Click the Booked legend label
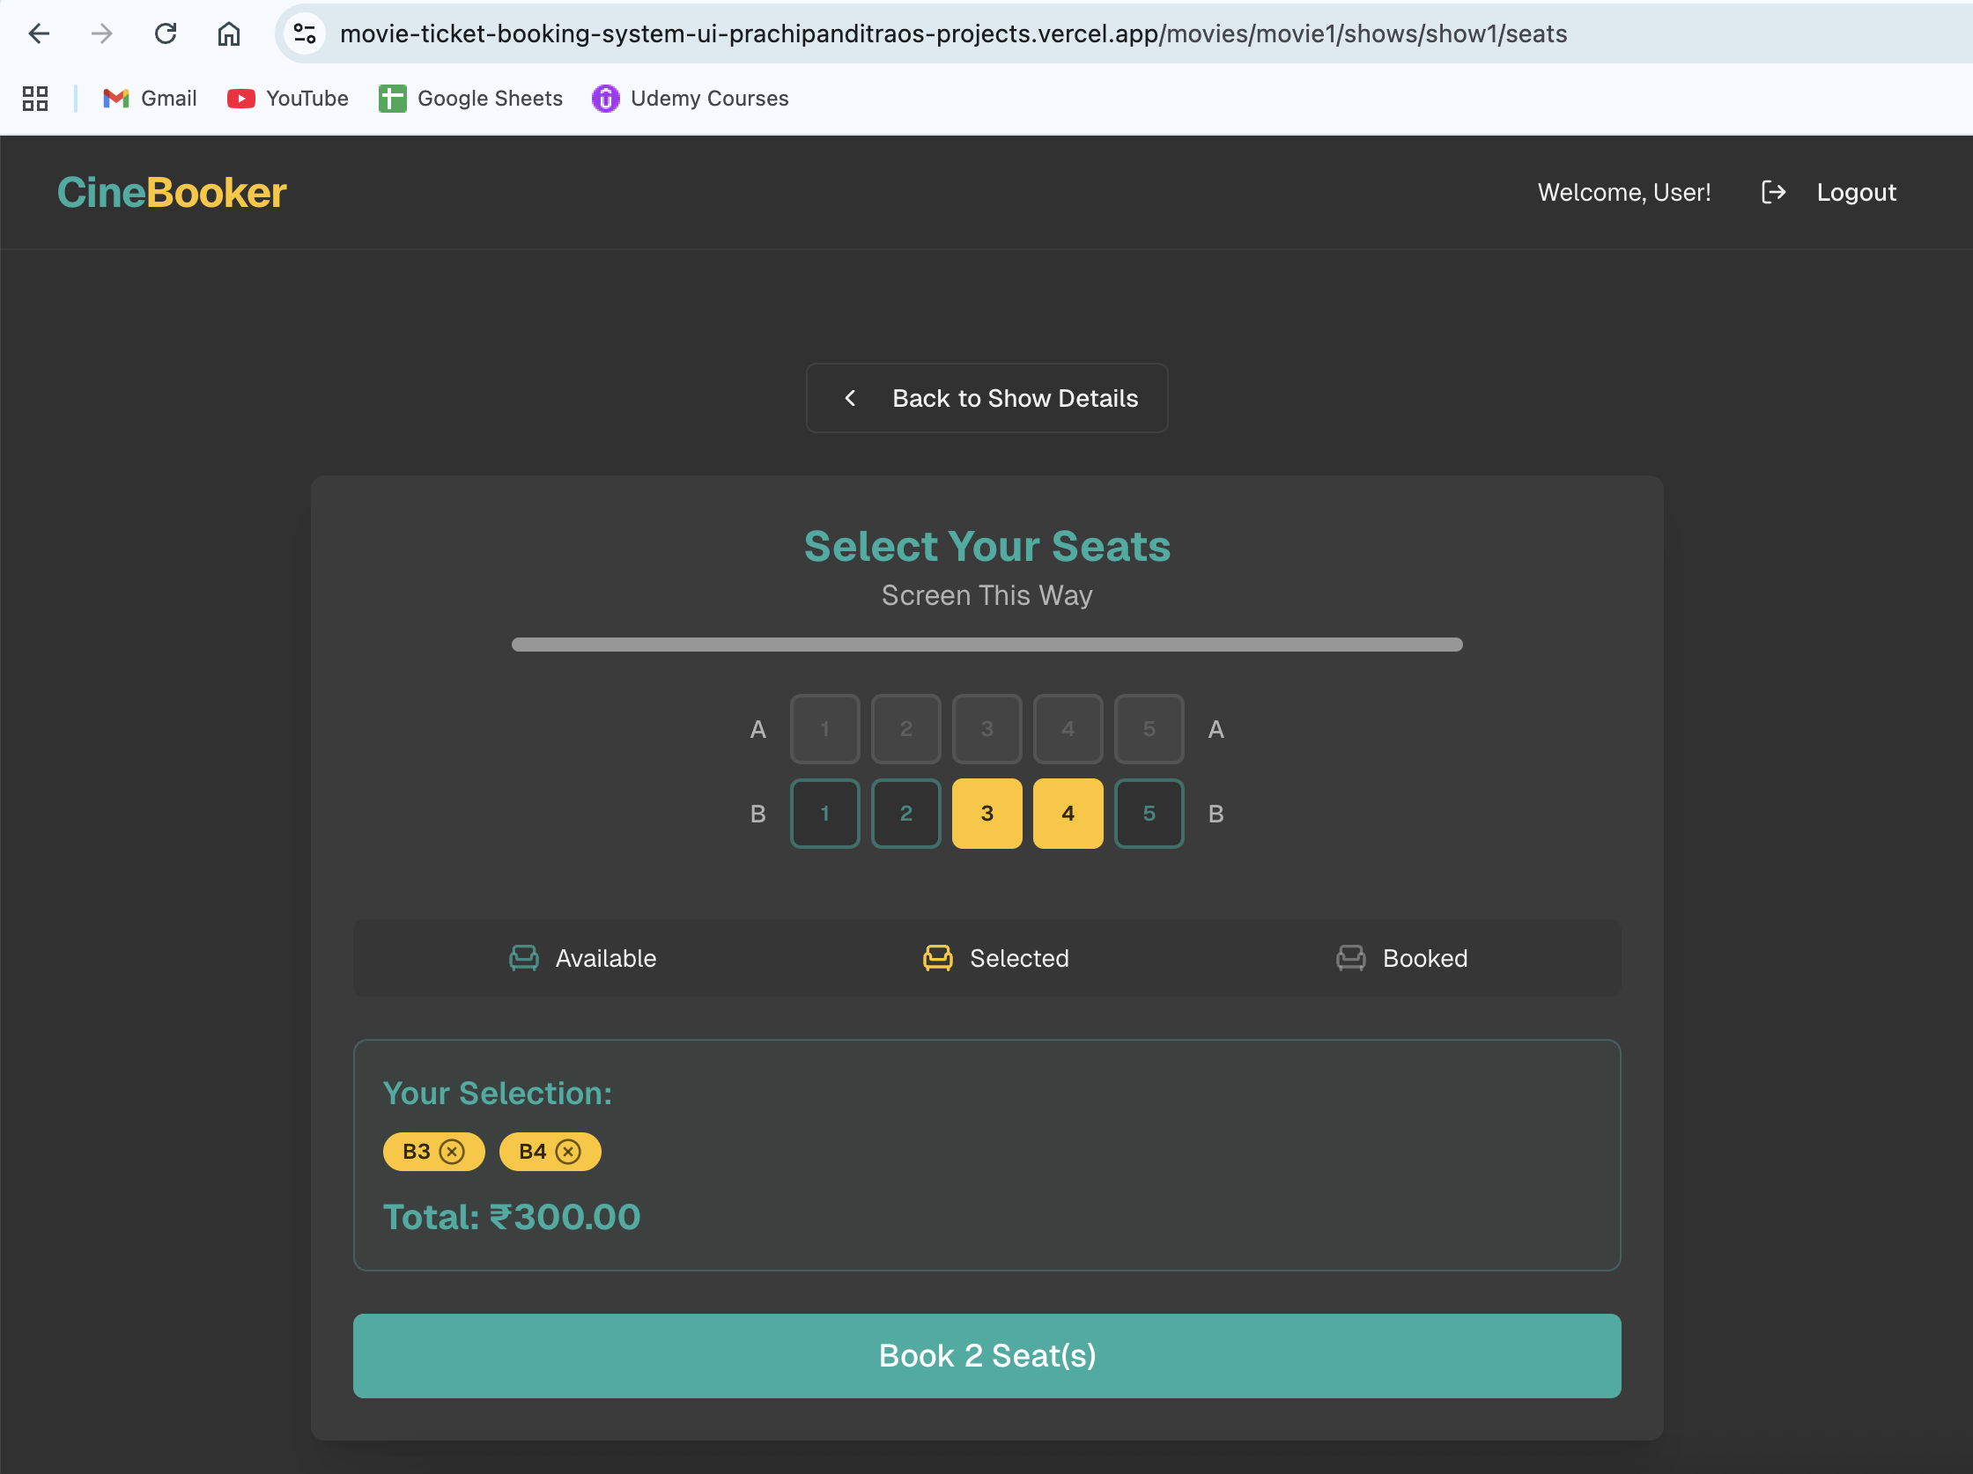 coord(1425,958)
